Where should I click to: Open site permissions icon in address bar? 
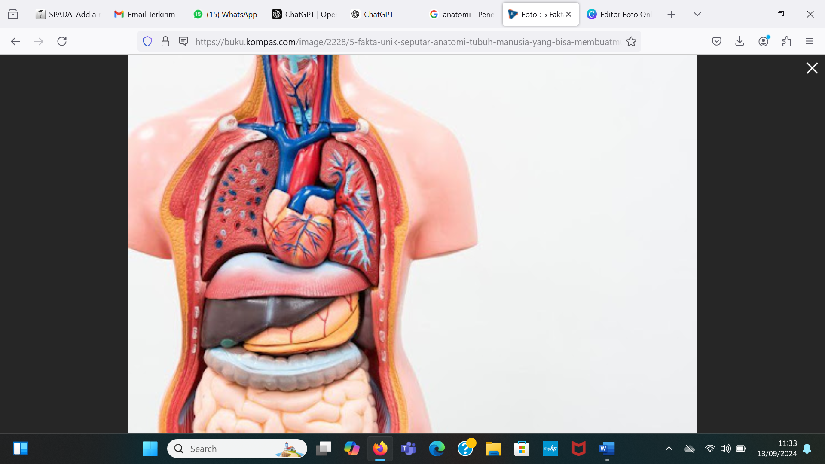[x=183, y=42]
